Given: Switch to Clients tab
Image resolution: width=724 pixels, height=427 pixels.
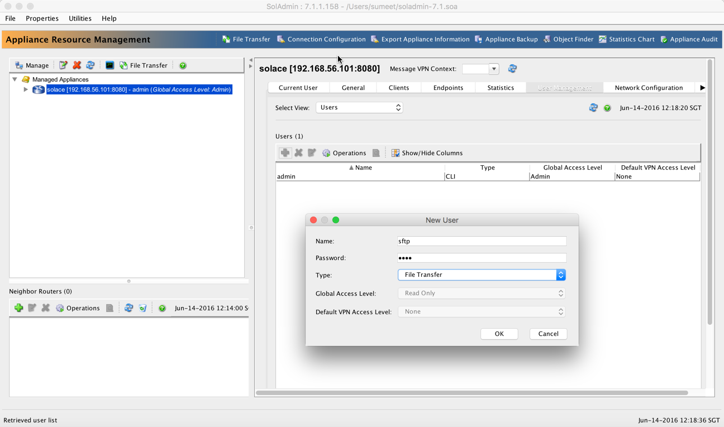Looking at the screenshot, I should pos(399,88).
